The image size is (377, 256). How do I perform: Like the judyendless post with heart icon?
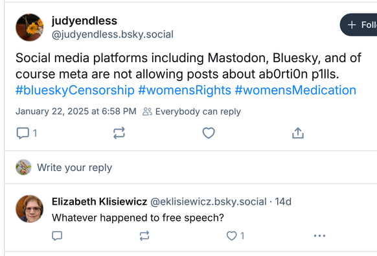coord(209,133)
